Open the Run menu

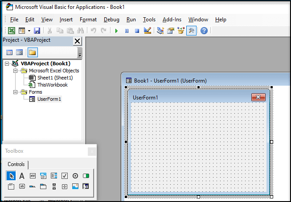pyautogui.click(x=131, y=20)
